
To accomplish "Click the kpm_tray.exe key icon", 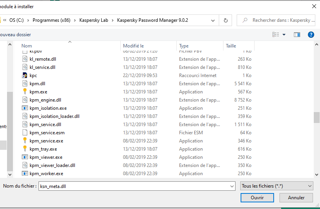I will (x=25, y=149).
